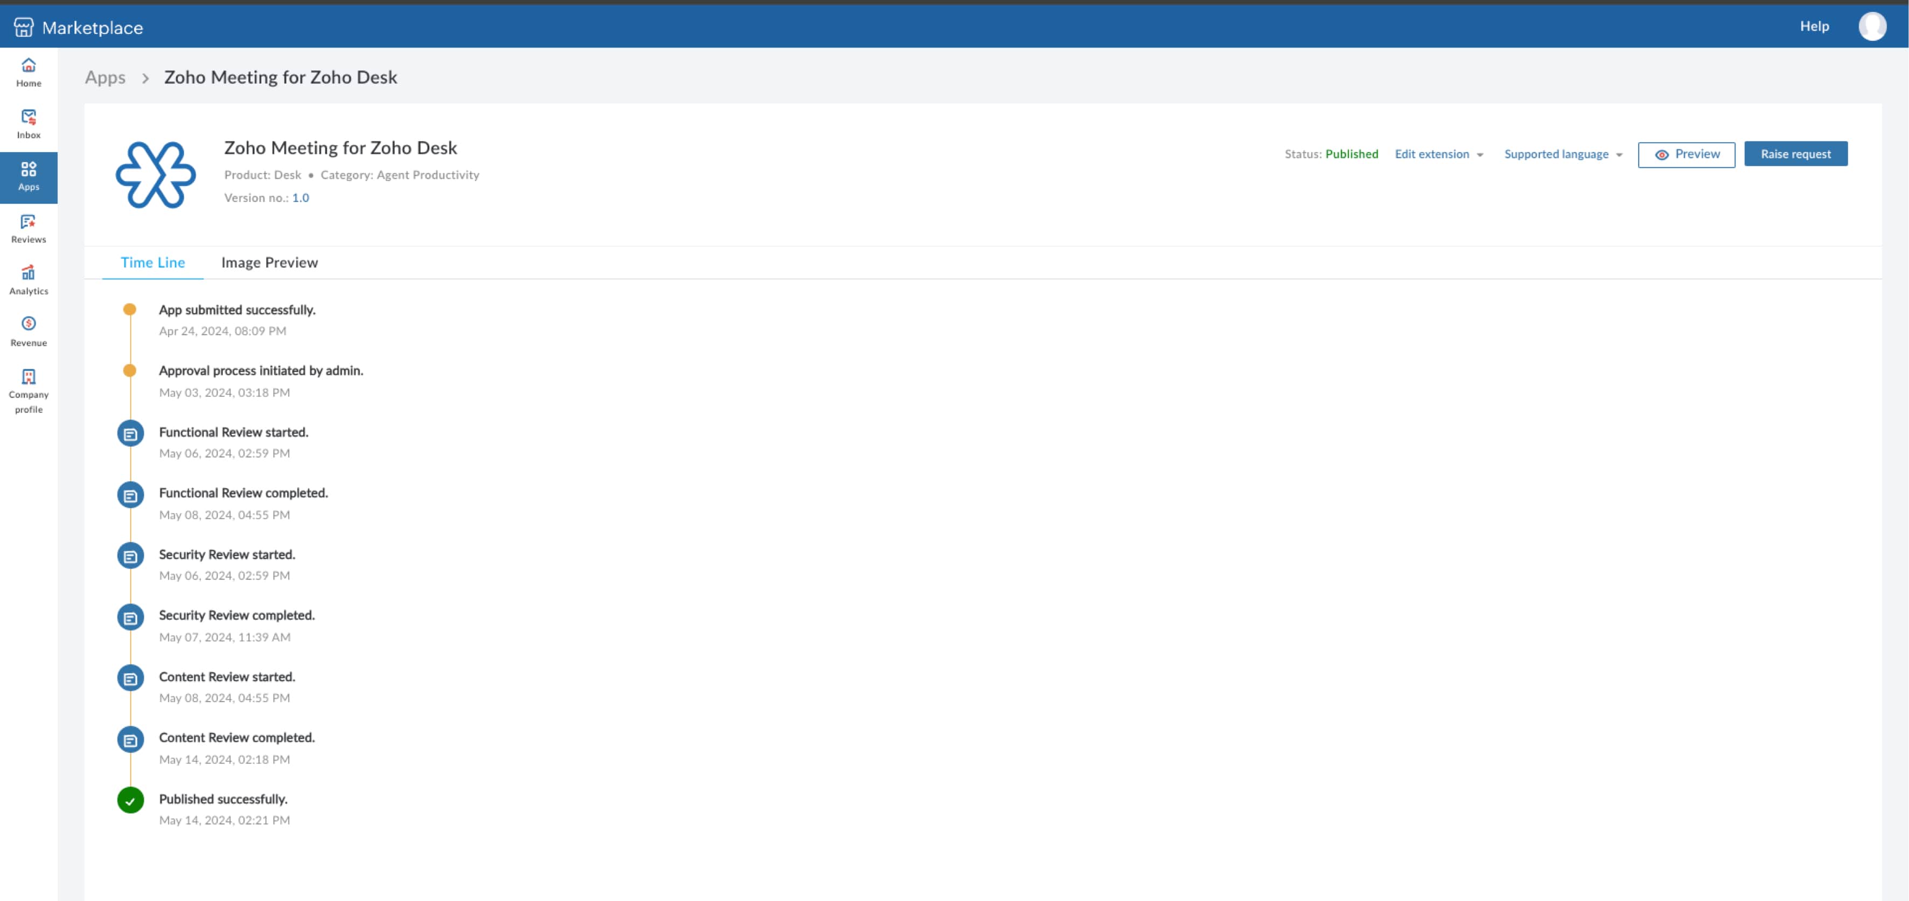Click Content Review started icon
1909x901 pixels.
(x=130, y=678)
